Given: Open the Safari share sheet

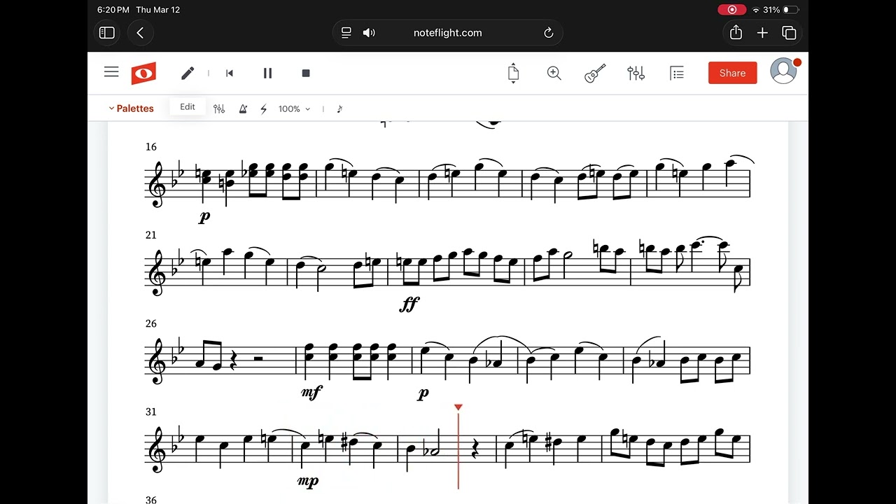Looking at the screenshot, I should pyautogui.click(x=736, y=32).
